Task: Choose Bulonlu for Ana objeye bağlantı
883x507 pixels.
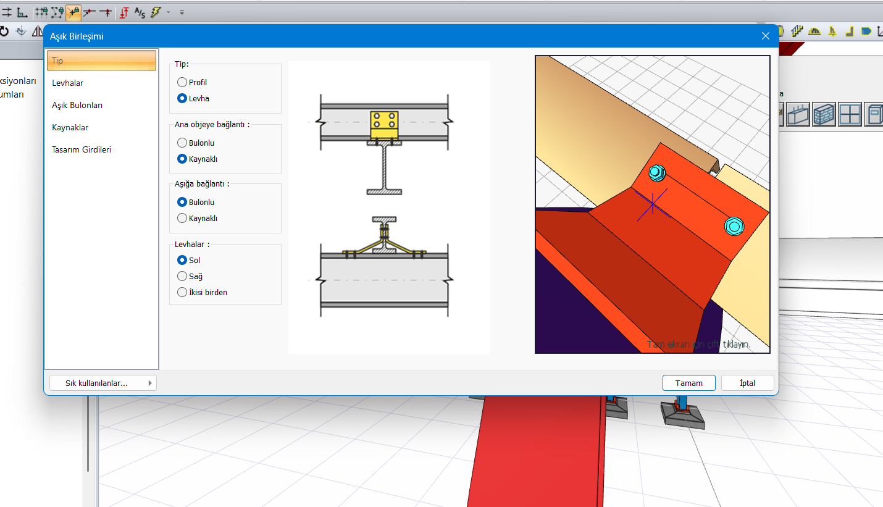Action: pyautogui.click(x=182, y=143)
